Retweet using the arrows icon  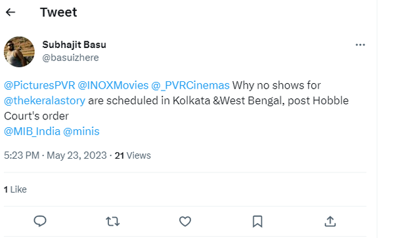112,222
